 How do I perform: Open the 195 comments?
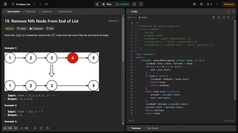(x=24, y=128)
